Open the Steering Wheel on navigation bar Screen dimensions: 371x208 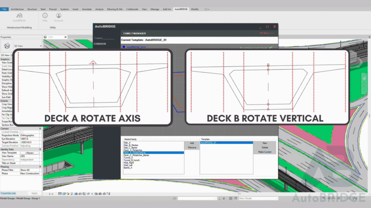[x=364, y=78]
